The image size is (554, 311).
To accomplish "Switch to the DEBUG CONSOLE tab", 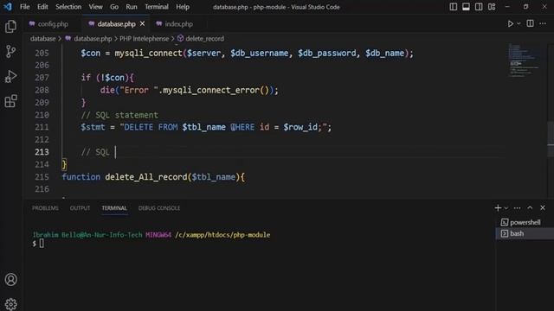I will pyautogui.click(x=159, y=208).
